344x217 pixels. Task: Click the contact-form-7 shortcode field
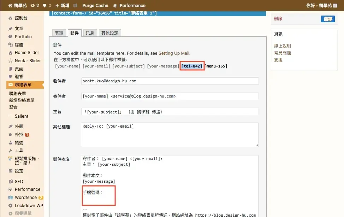(x=158, y=13)
